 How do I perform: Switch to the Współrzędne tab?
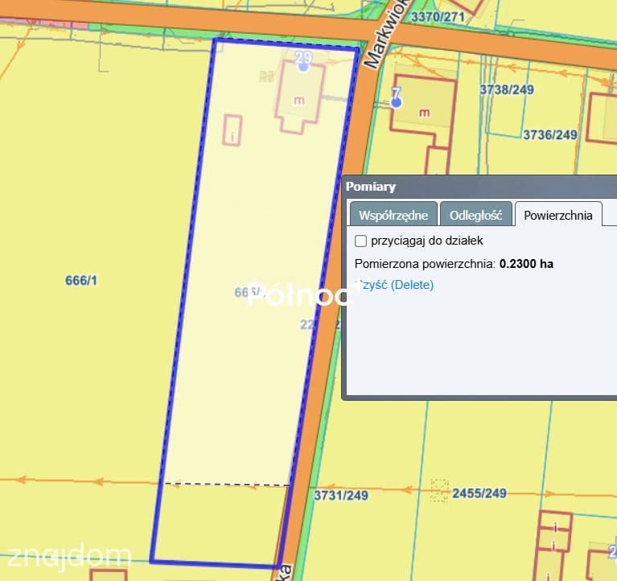[393, 215]
